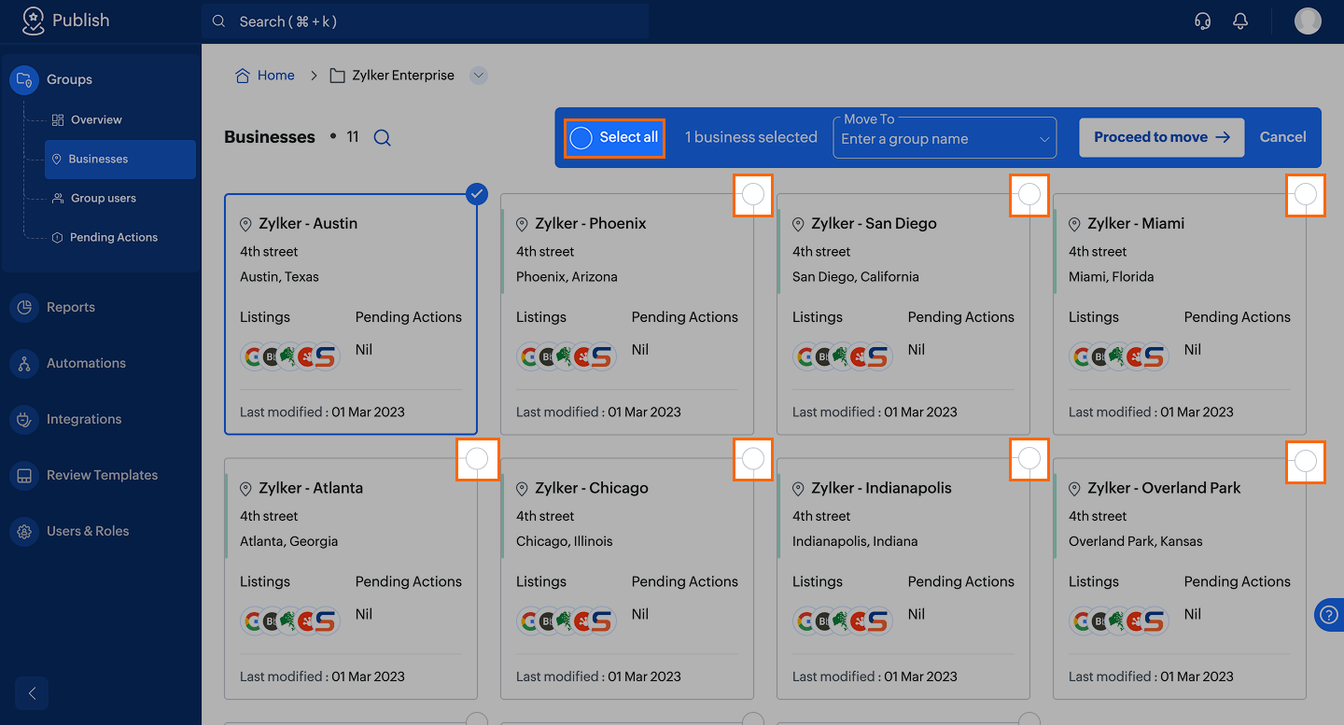
Task: Select the Zylker - Miami card checkbox
Action: click(x=1306, y=194)
